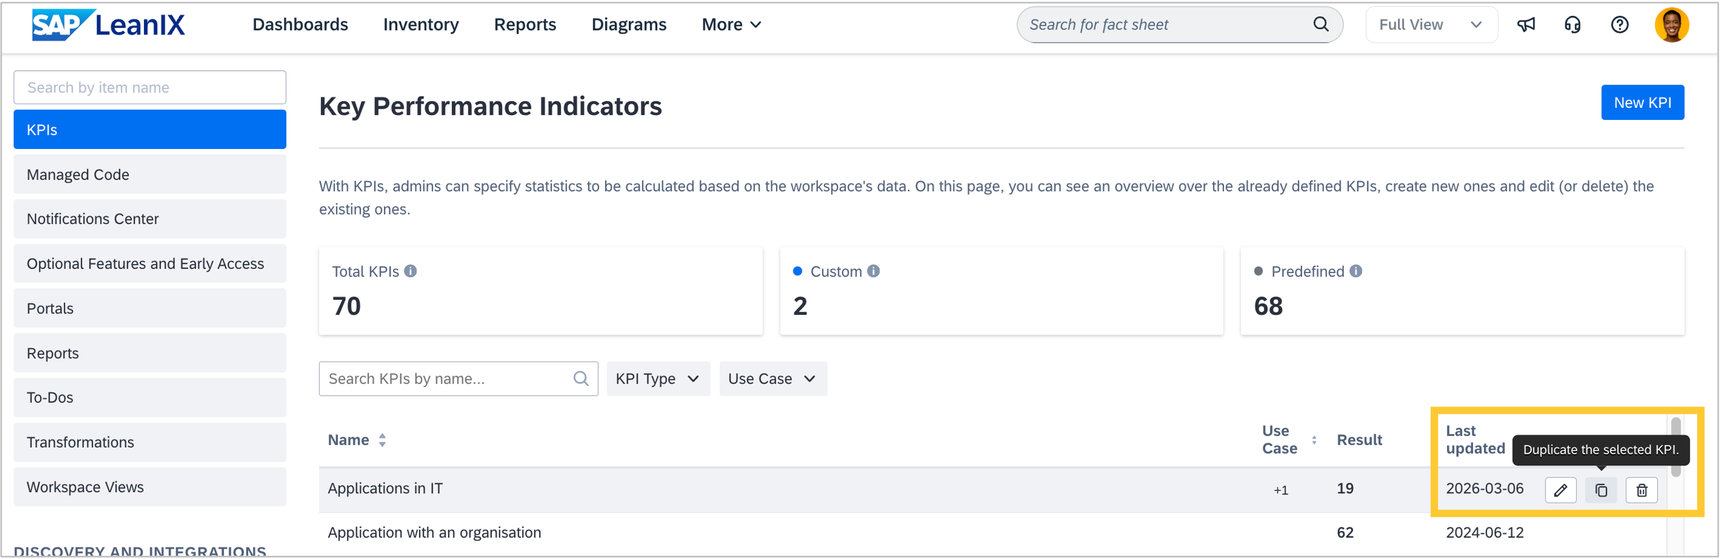Image resolution: width=1721 pixels, height=559 pixels.
Task: Sort the table by Name column
Action: (382, 440)
